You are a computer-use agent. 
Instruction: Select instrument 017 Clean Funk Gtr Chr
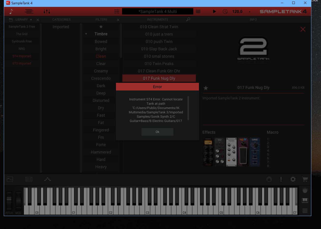point(159,71)
